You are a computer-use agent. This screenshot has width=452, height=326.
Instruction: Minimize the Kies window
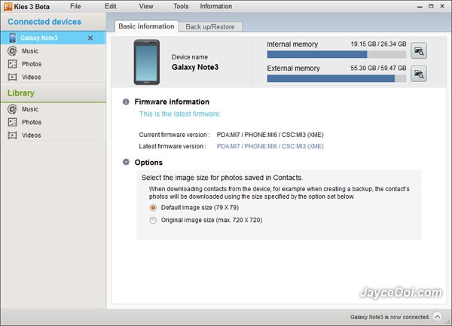click(x=420, y=6)
